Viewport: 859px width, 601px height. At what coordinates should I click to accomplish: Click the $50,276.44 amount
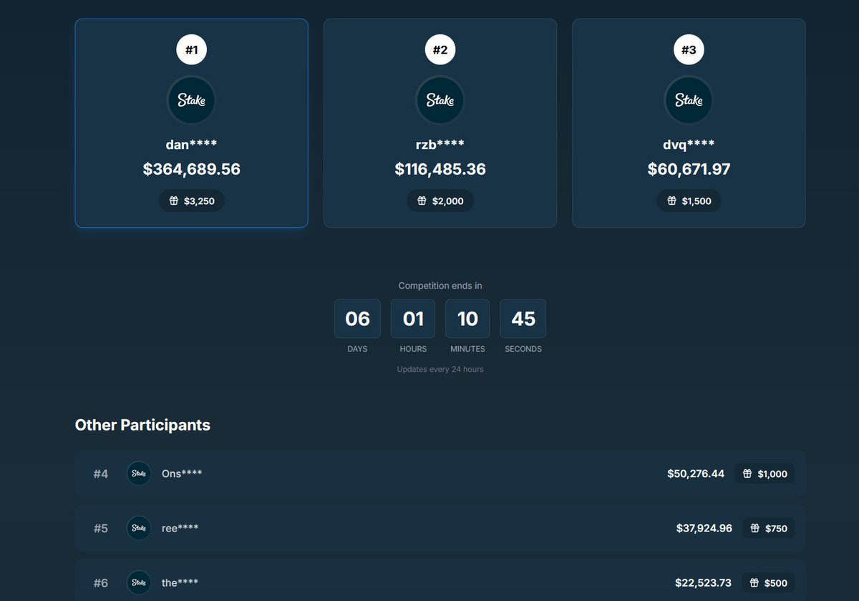click(x=696, y=473)
